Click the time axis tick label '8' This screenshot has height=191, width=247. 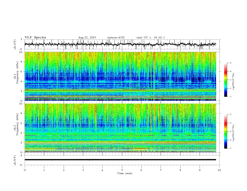180,170
